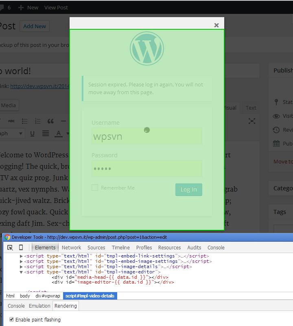
Task: Toggle strikethrough formatting in editor toolbar
Action: [x=11, y=121]
